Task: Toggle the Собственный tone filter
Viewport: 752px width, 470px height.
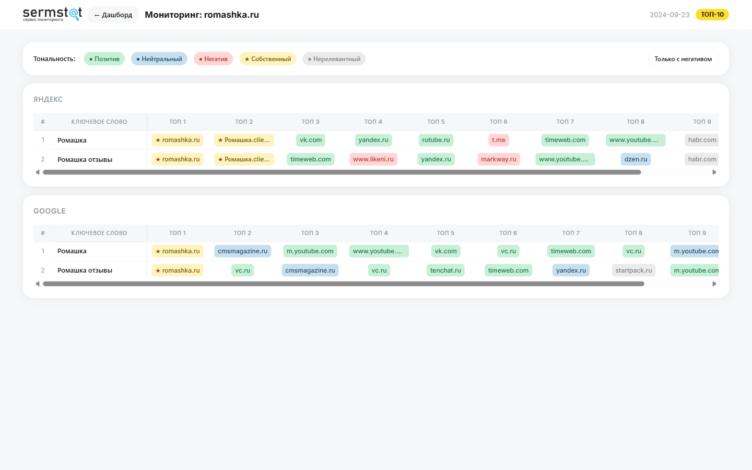Action: tap(268, 59)
